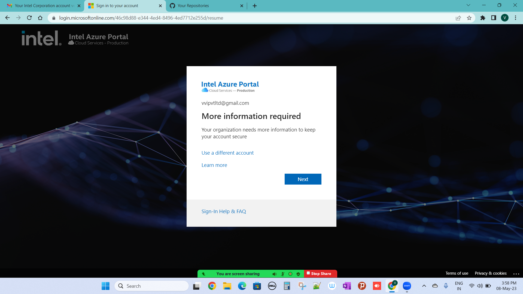Reload the current page
The image size is (523, 294).
29,18
